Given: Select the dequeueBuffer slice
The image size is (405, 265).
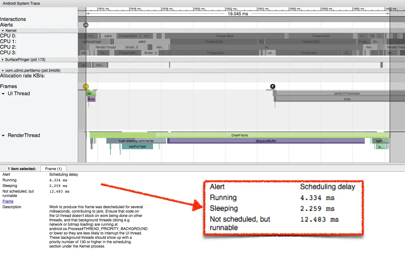Looking at the screenshot, I should click(266, 141).
